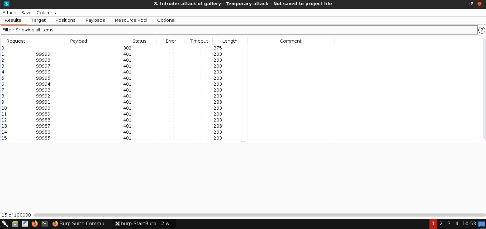Switch to the burp-StartBurp taskbar window
The width and height of the screenshot is (486, 229).
pyautogui.click(x=145, y=224)
